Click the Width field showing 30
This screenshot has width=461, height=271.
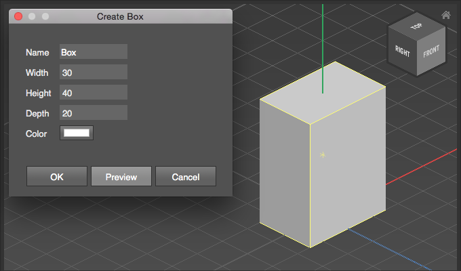[94, 72]
